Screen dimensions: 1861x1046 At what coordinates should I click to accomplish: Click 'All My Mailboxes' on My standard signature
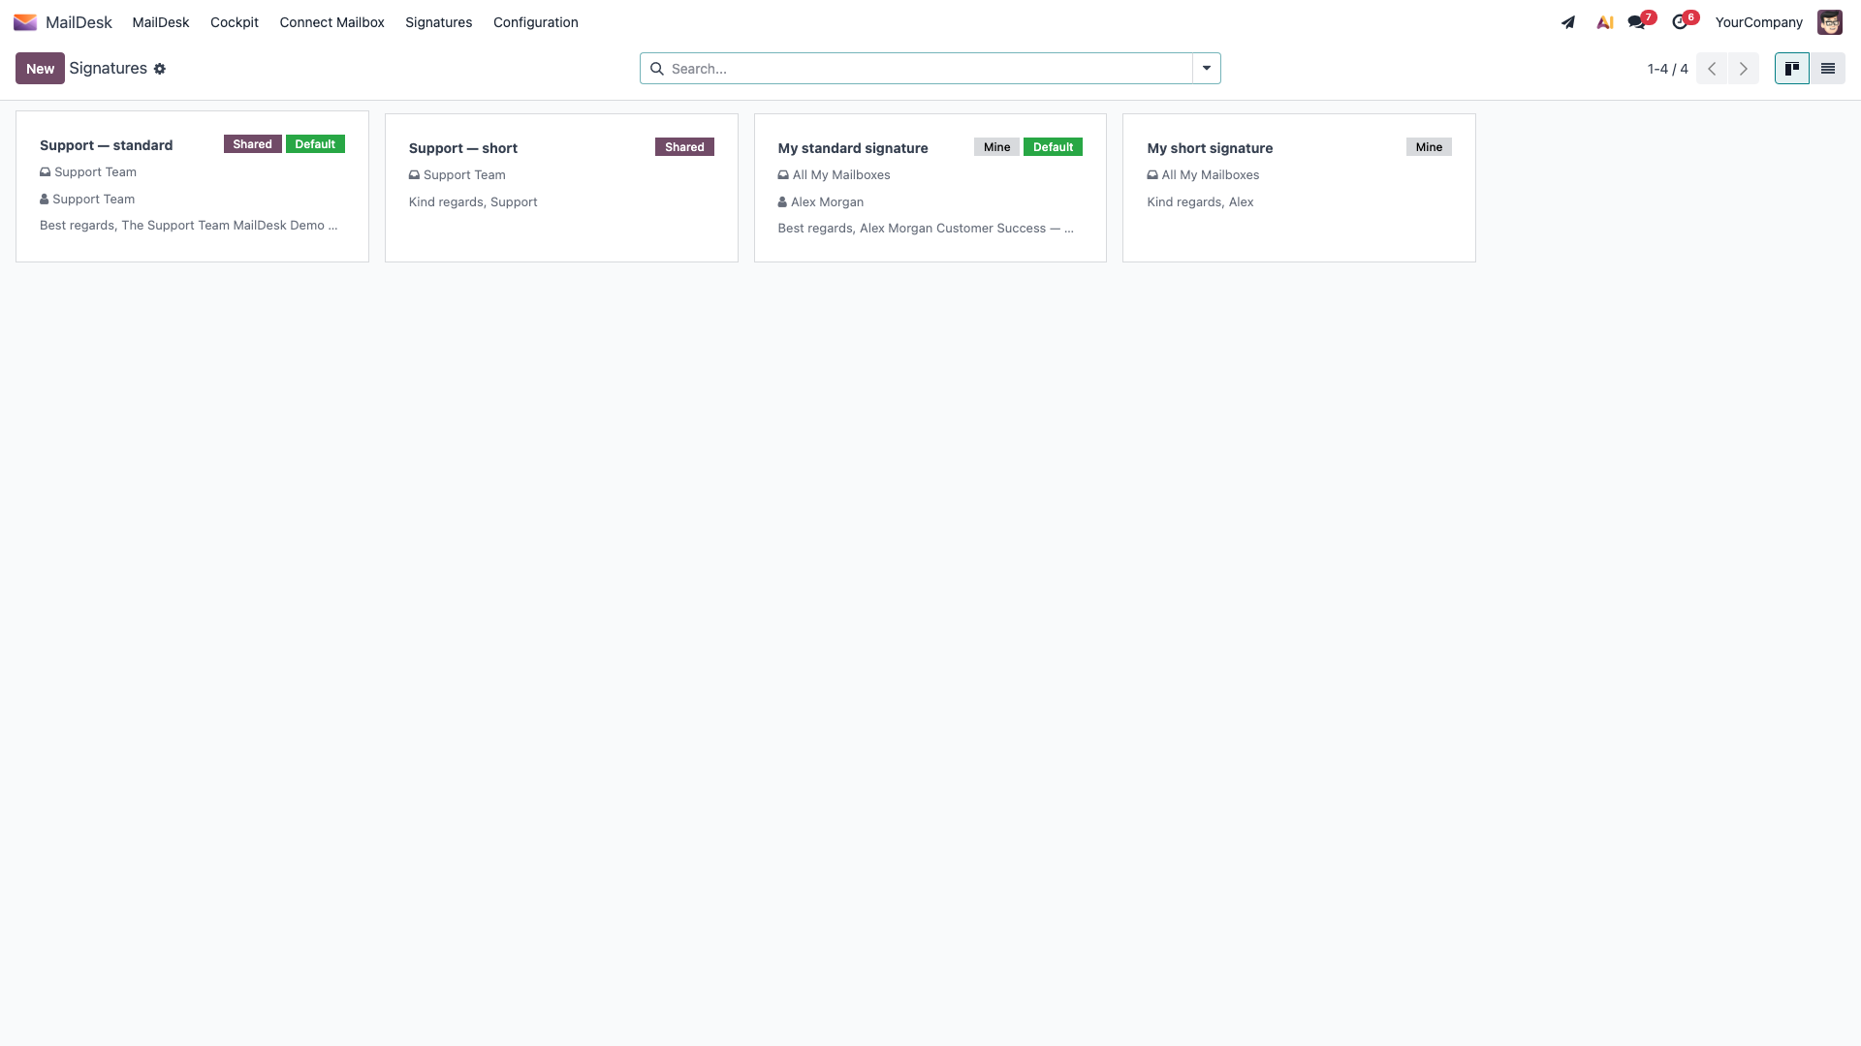(841, 175)
